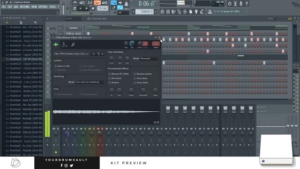Open the browser view toolbar icon
Screen dimensions: 300x169
tap(179, 12)
